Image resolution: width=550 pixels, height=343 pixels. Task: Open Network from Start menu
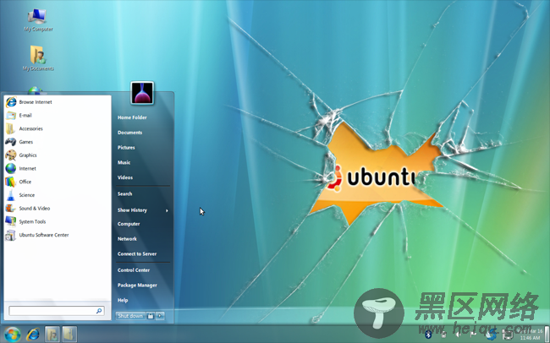(127, 239)
